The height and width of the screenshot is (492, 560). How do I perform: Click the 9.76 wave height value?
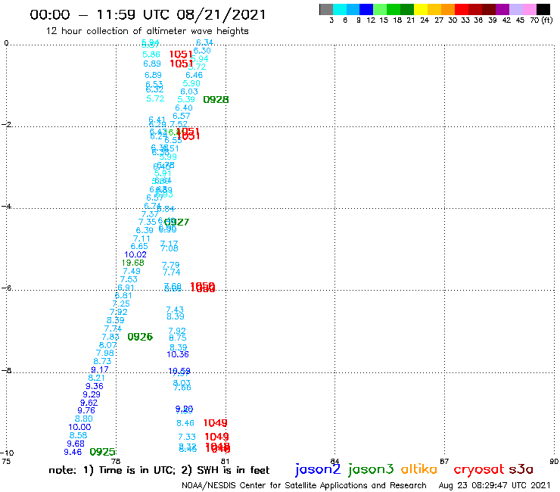pyautogui.click(x=86, y=410)
